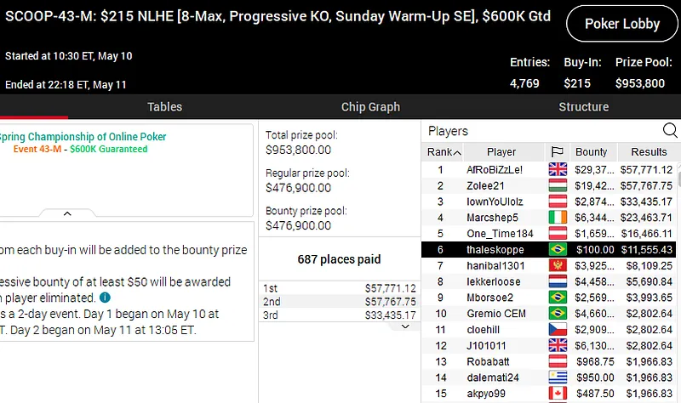681x403 pixels.
Task: Sort players by country flag column
Action: pyautogui.click(x=558, y=152)
